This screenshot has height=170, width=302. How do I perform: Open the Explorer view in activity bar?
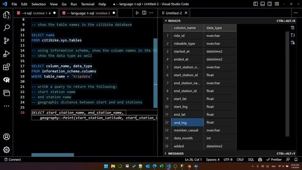coord(7,15)
